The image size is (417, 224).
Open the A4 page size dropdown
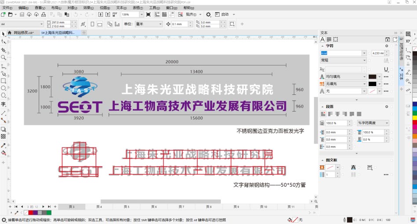click(41, 24)
